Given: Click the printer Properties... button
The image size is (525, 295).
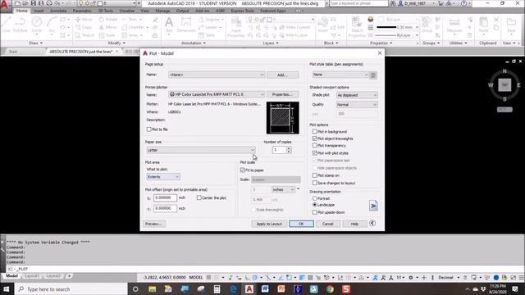Looking at the screenshot, I should pyautogui.click(x=282, y=94).
